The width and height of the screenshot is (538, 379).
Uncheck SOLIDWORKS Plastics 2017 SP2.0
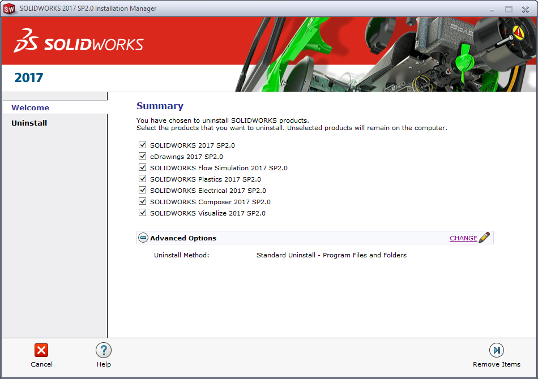click(143, 179)
